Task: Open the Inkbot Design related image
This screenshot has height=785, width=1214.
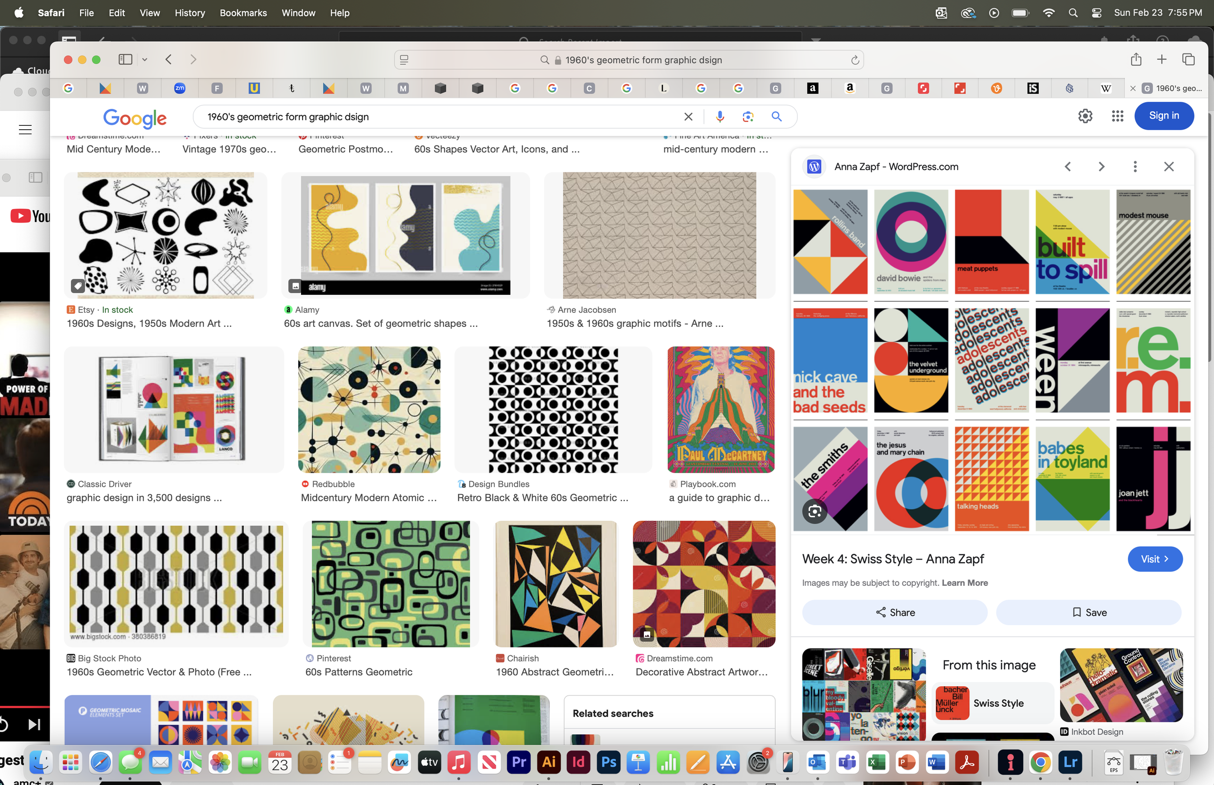Action: [x=1121, y=685]
